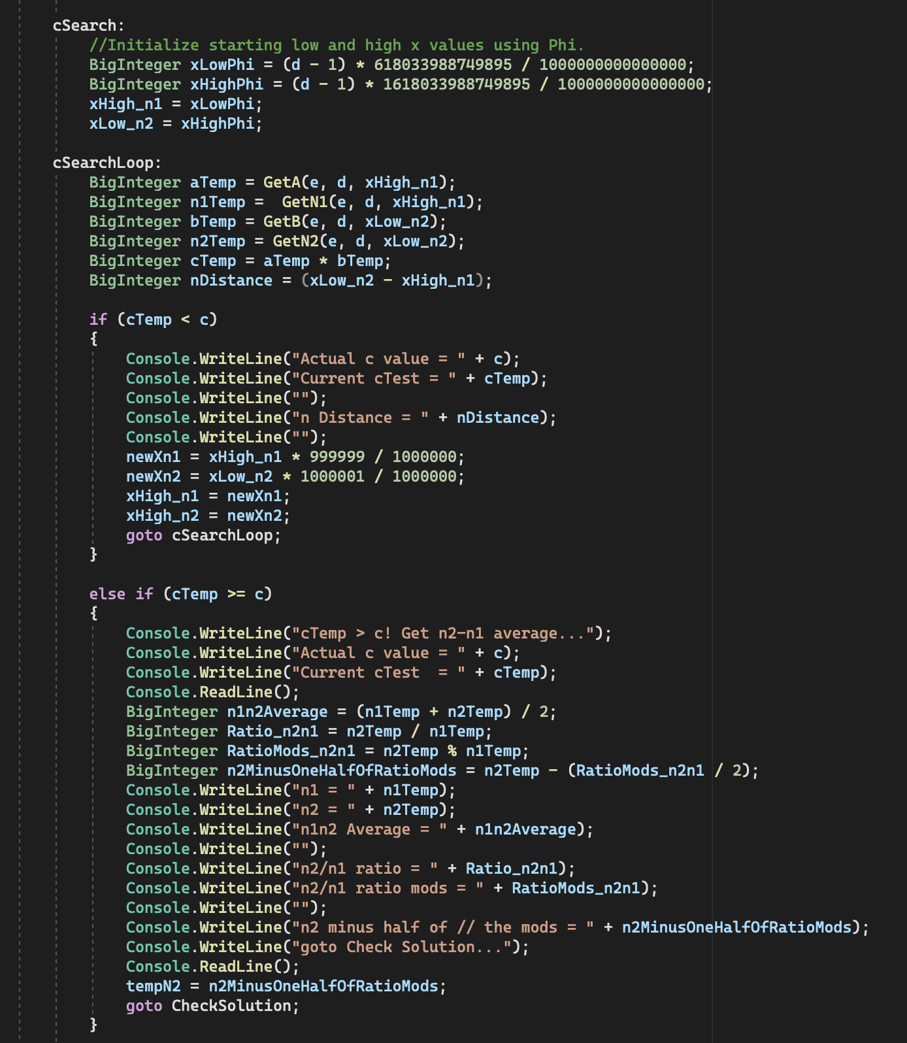
Task: Place cursor on 'xLow_n2 = xHighPhi;' line
Action: click(x=176, y=124)
